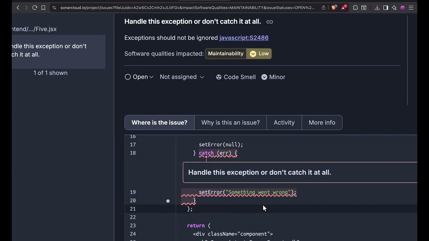This screenshot has height=241, width=429.
Task: Open the browser hamburger menu
Action: 411,7
